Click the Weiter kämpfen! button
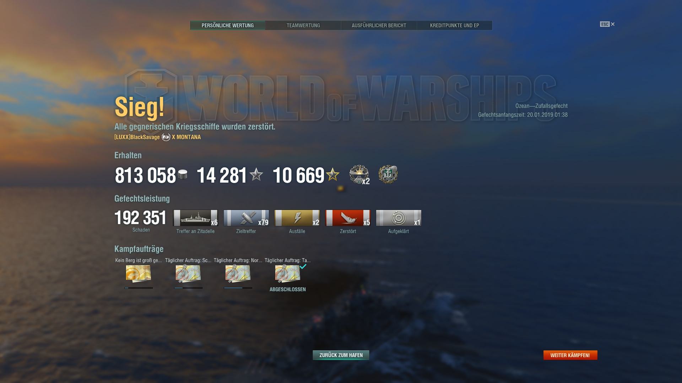 pos(570,355)
